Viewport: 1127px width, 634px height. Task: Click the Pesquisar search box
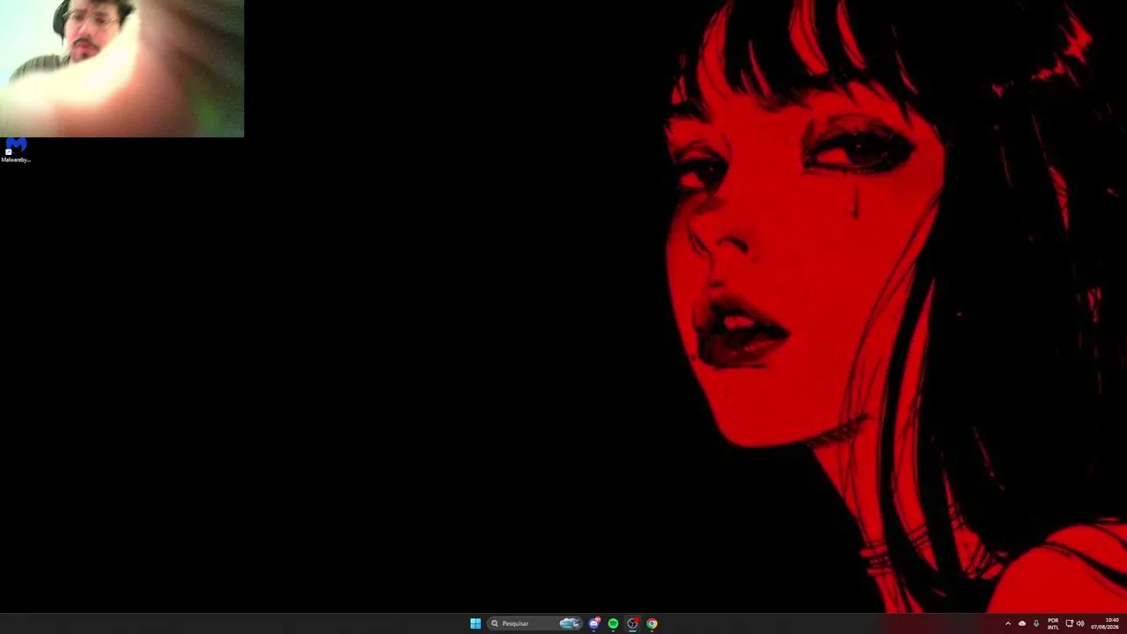536,623
